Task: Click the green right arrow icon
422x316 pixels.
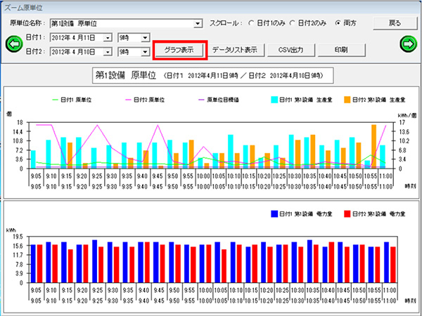Action: [409, 44]
